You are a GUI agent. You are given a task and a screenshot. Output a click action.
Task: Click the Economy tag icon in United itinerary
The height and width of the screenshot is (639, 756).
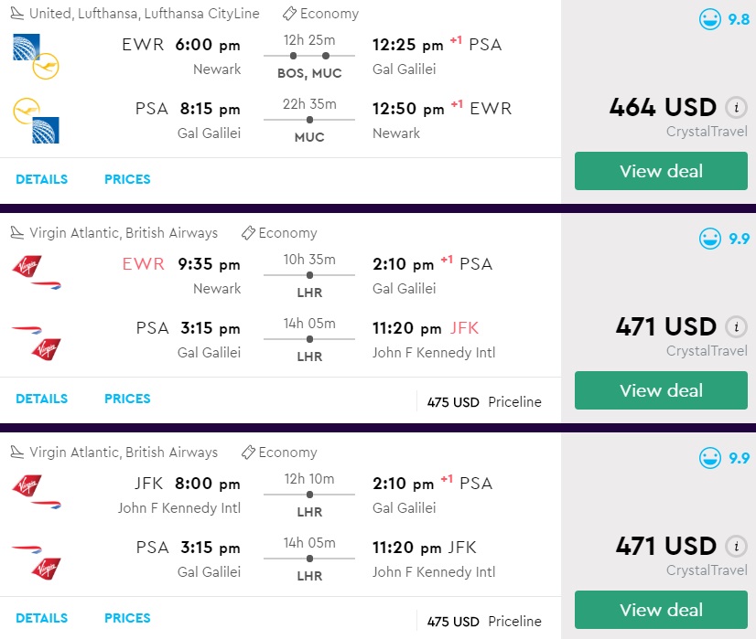coord(288,14)
